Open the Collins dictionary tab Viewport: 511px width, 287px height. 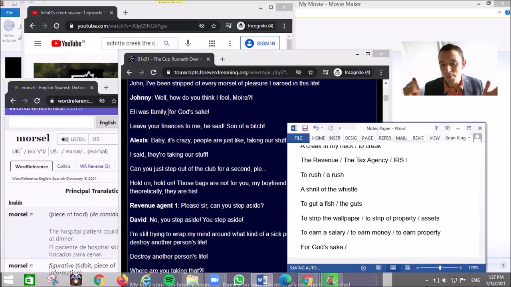pos(63,166)
